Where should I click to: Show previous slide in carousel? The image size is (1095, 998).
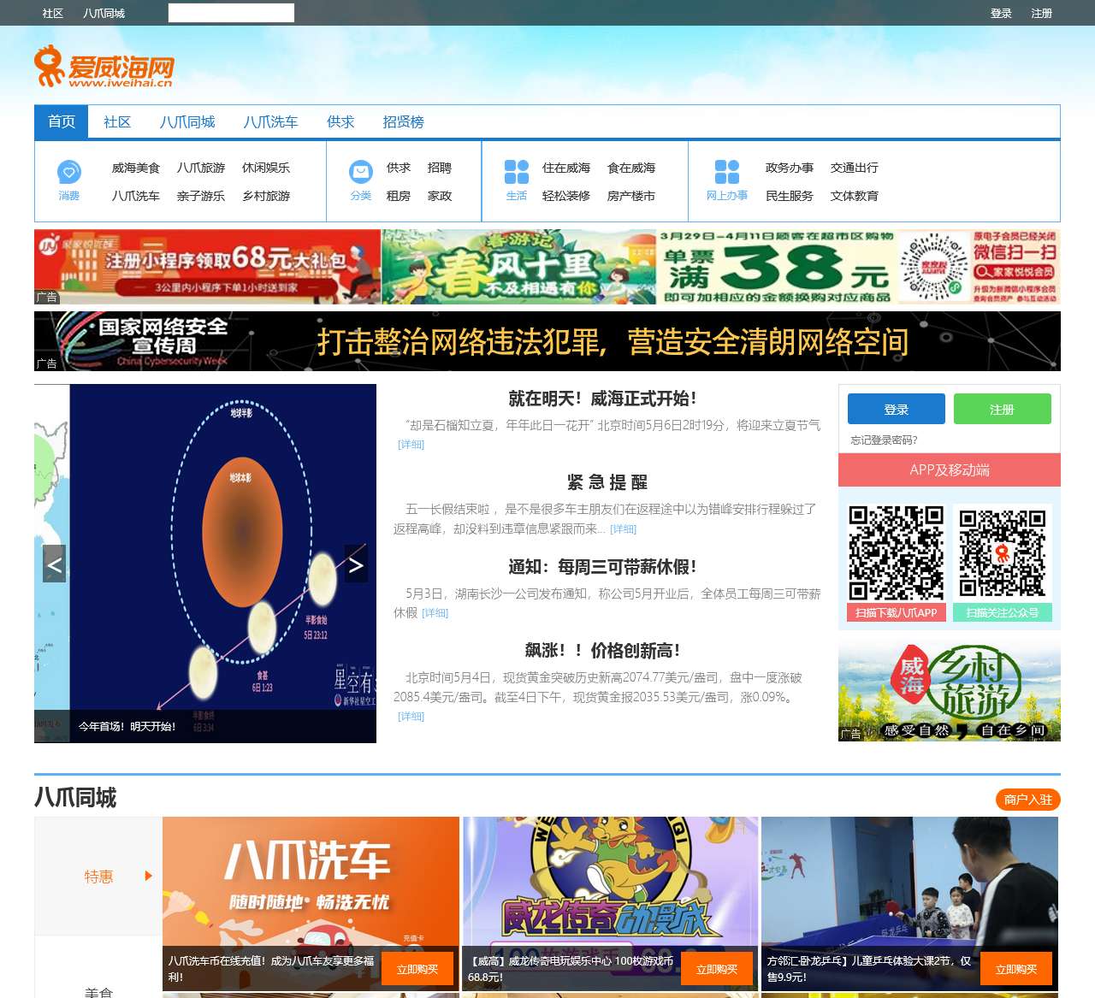pos(54,564)
